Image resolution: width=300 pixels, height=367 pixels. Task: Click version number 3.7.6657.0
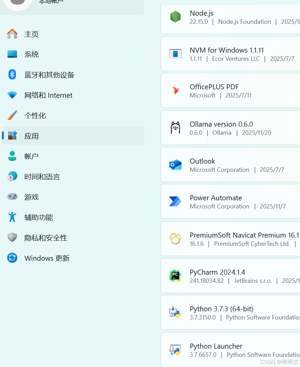[x=203, y=354]
